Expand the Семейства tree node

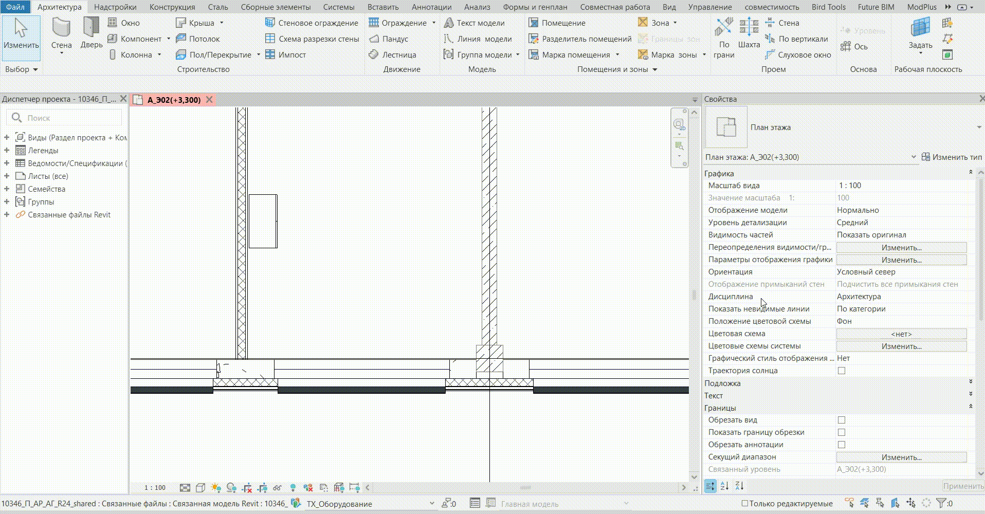7,189
